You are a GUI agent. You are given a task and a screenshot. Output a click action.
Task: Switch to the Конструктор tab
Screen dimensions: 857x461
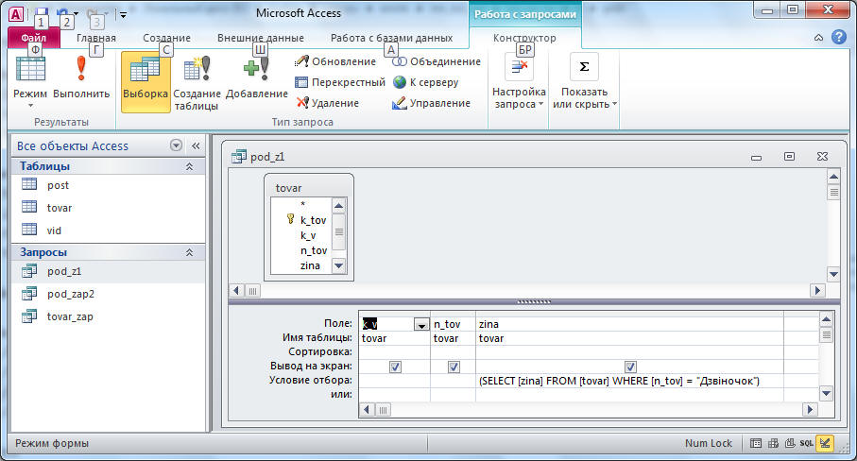[x=524, y=38]
